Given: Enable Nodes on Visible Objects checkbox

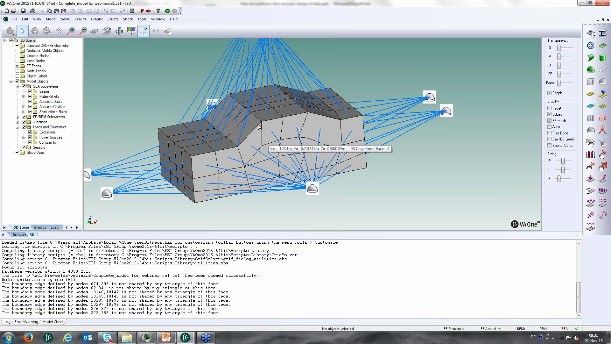Looking at the screenshot, I should [x=18, y=51].
